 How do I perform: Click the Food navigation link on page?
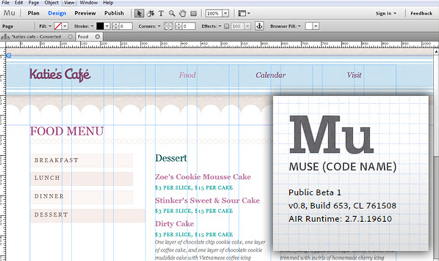click(188, 75)
